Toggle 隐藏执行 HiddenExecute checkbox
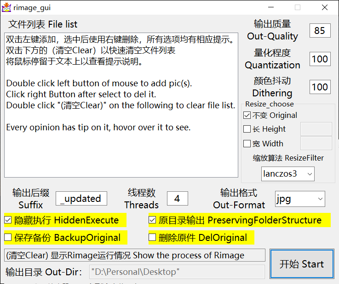Viewport: 339px width, 284px height. click(8, 220)
